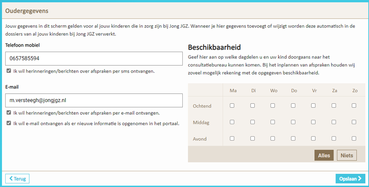The image size is (369, 187).
Task: Focus the Telefoon mobiel input field
Action: coord(94,58)
